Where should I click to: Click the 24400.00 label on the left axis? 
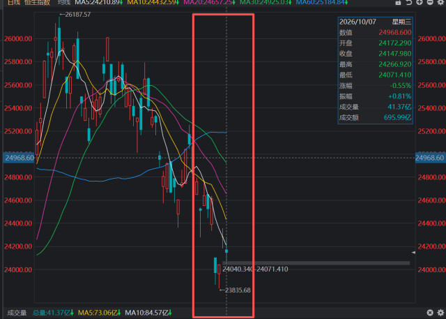pos(18,223)
